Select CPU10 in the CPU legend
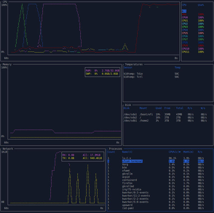214x213 pixels. (x=193, y=49)
